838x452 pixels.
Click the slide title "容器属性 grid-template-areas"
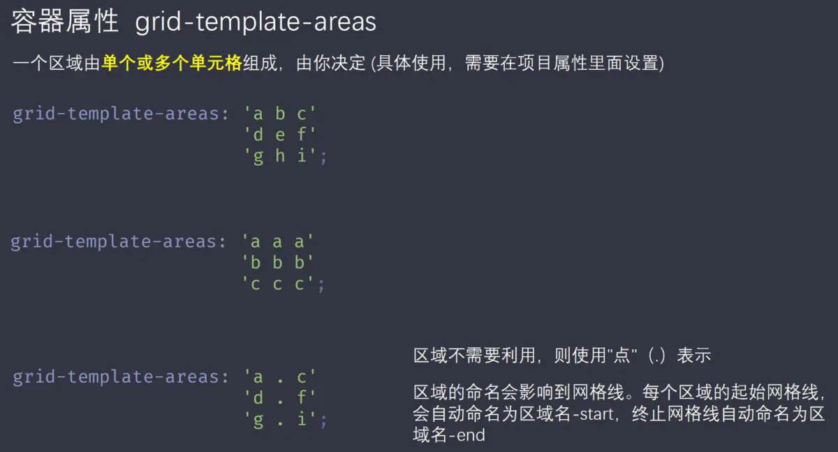point(193,22)
